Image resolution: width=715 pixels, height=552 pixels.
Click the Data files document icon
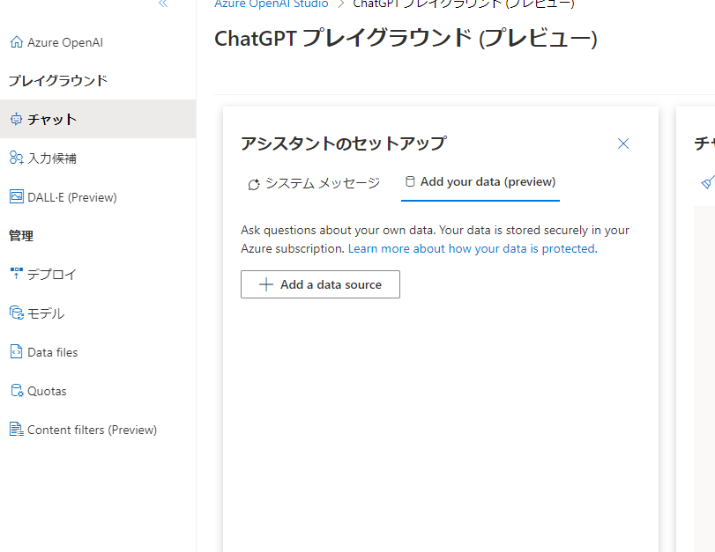coord(16,351)
